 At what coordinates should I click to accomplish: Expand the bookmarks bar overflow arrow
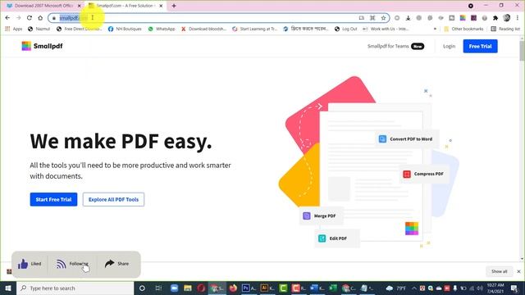click(x=435, y=29)
